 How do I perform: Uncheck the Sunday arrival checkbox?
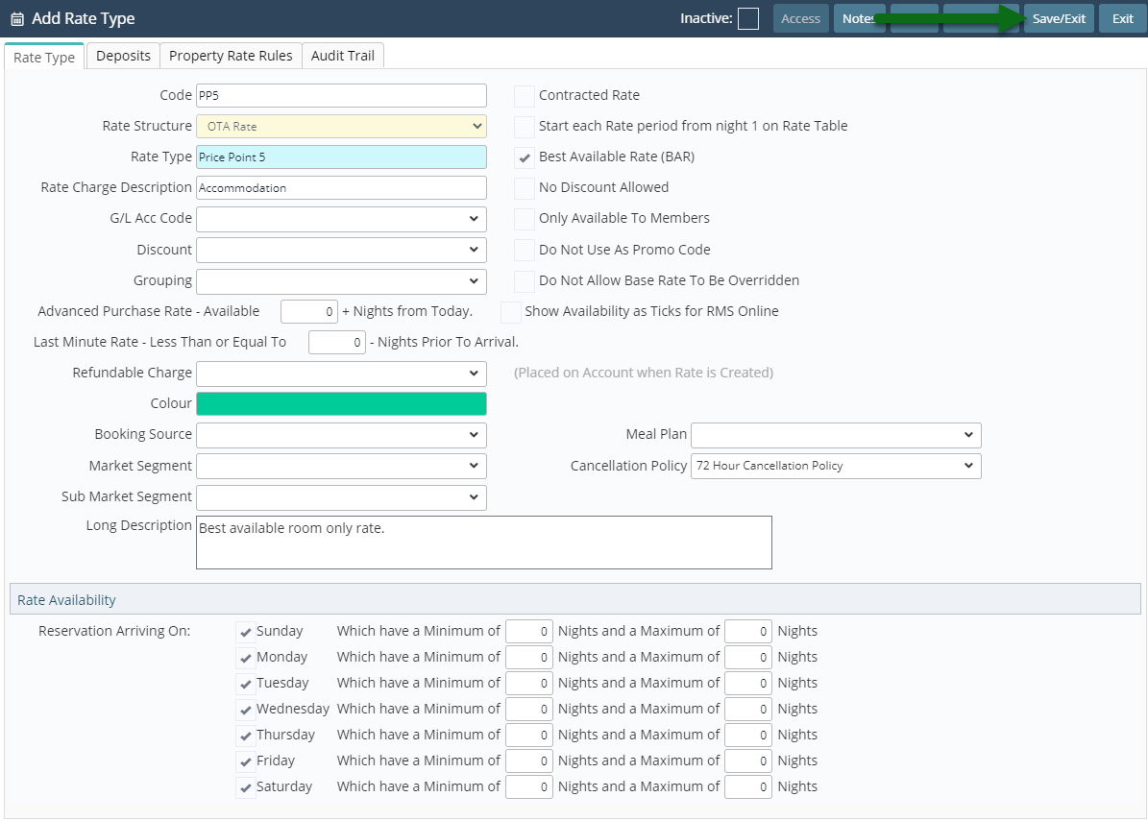[x=245, y=632]
